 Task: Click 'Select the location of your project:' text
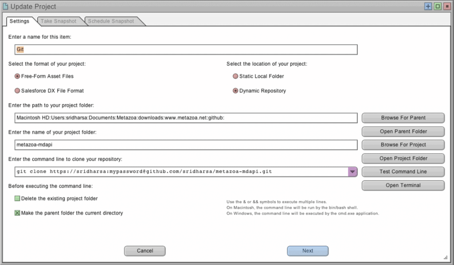click(x=266, y=64)
